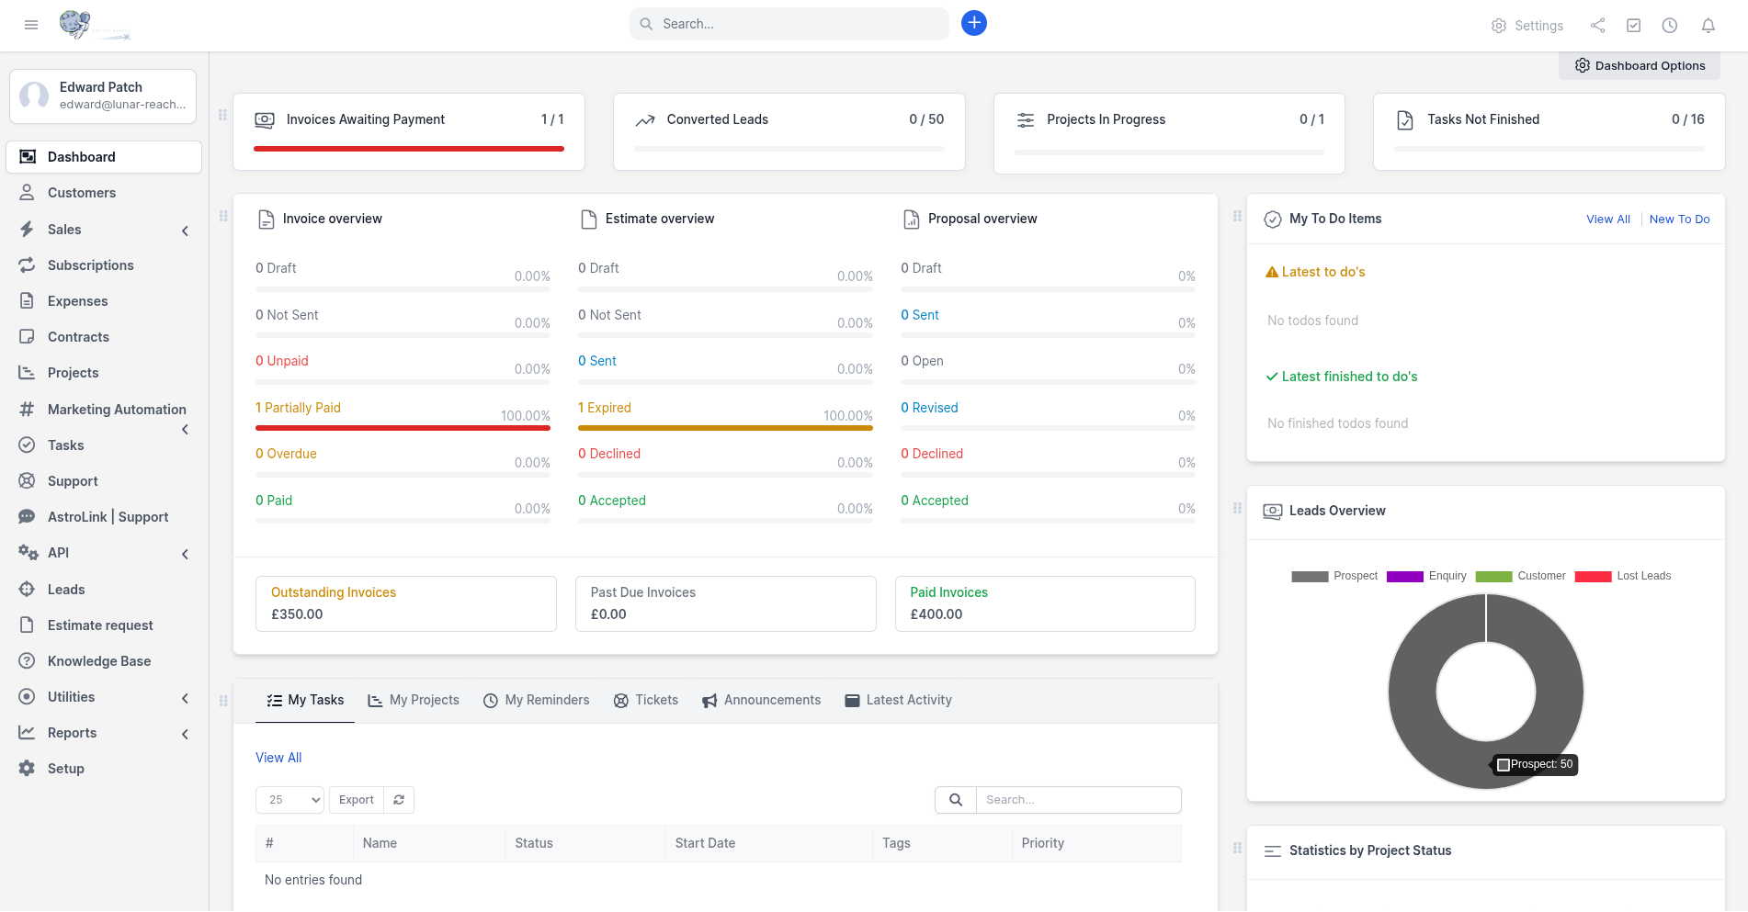Viewport: 1748px width, 912px height.
Task: Click the Estimate request sidebar icon
Action: click(x=28, y=625)
